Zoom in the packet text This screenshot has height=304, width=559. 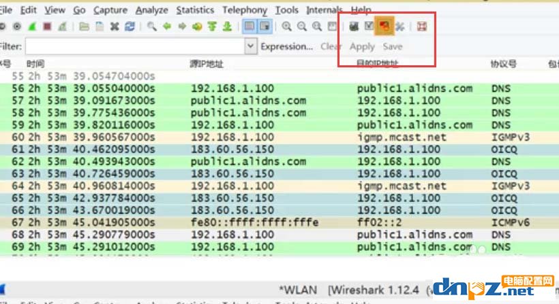point(286,27)
